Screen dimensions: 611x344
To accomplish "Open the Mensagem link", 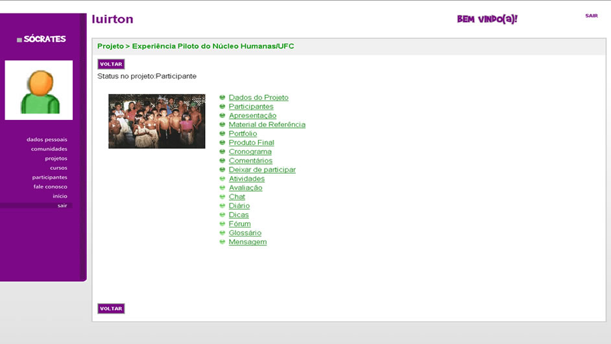I will [x=247, y=242].
